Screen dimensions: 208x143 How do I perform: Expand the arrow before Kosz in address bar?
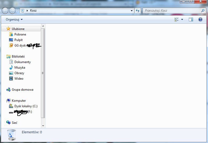(x=27, y=11)
